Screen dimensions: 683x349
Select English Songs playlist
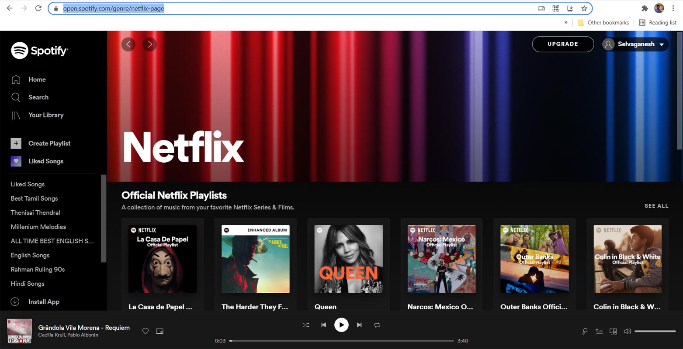pos(30,255)
